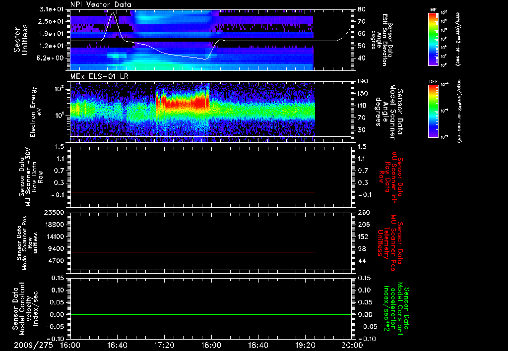Image resolution: width=508 pixels, height=351 pixels.
Task: Click the DEF color scale bar
Action: (x=434, y=111)
